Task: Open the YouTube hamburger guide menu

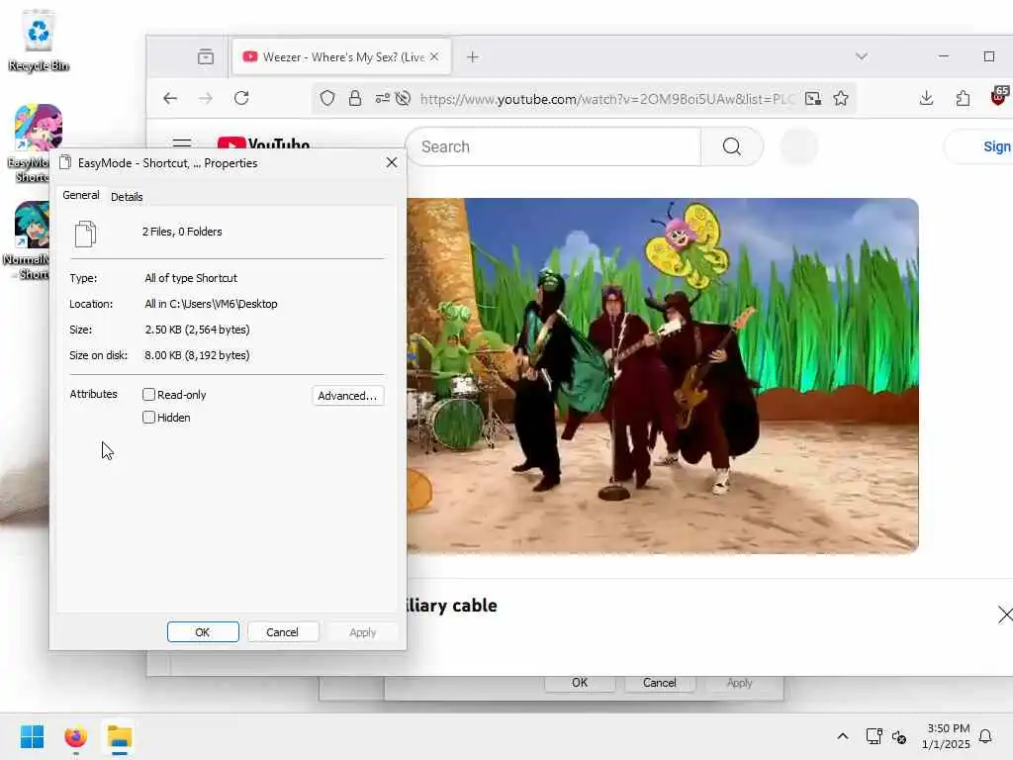Action: click(182, 143)
